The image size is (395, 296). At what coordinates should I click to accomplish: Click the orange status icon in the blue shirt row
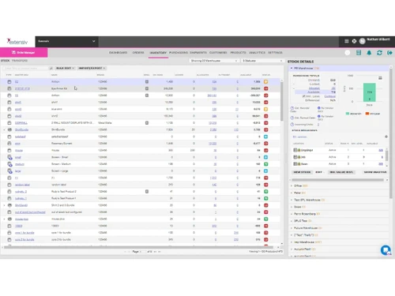(265, 109)
